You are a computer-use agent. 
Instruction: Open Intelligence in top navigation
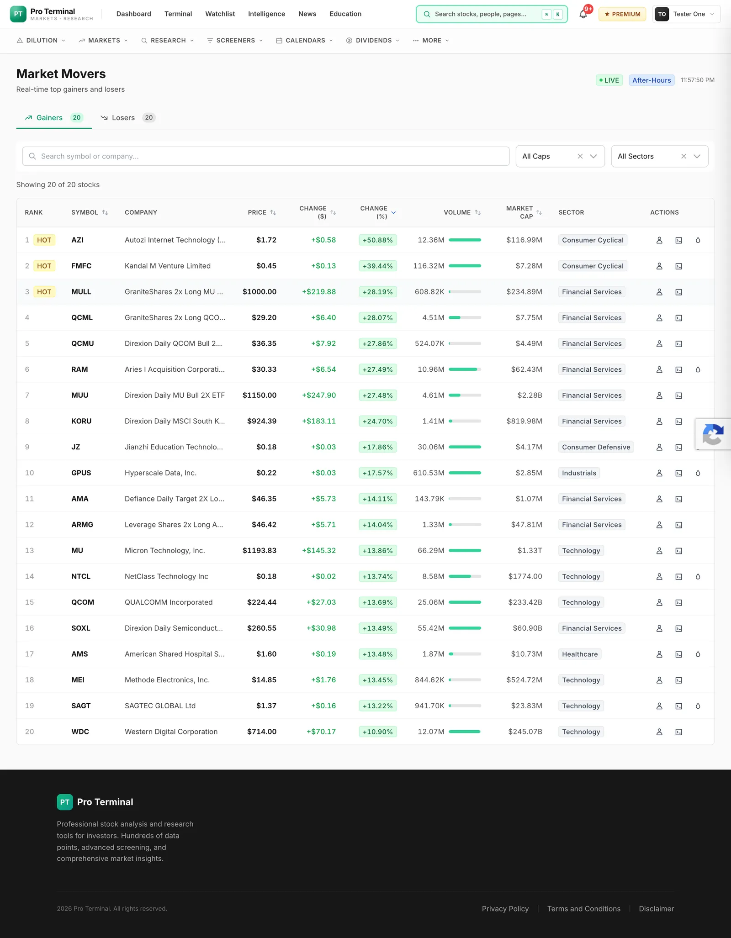pyautogui.click(x=266, y=14)
